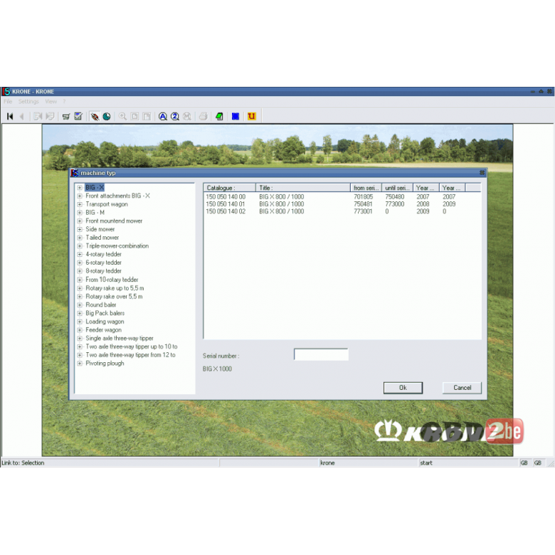Click the printer toolbar icon
The height and width of the screenshot is (555, 555).
pos(203,116)
